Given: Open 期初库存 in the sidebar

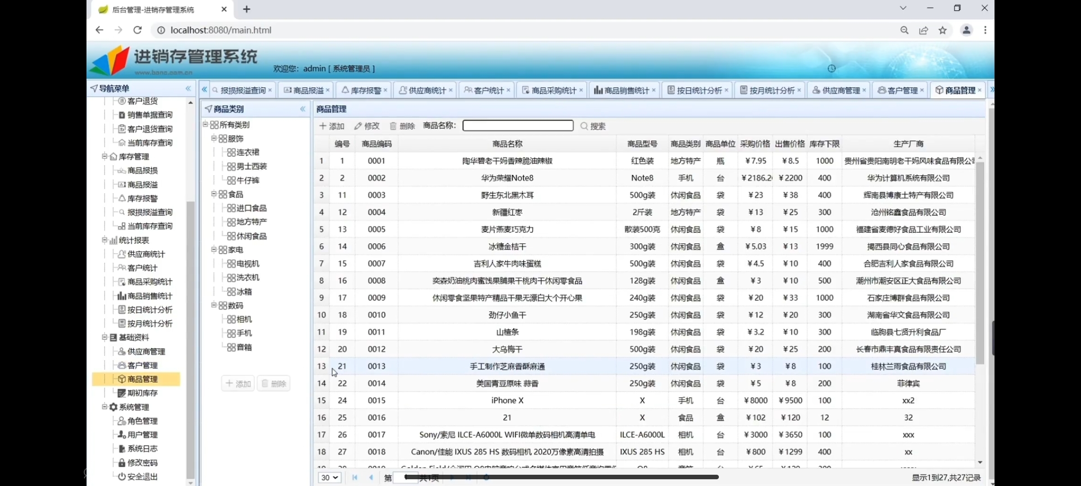Looking at the screenshot, I should tap(138, 393).
